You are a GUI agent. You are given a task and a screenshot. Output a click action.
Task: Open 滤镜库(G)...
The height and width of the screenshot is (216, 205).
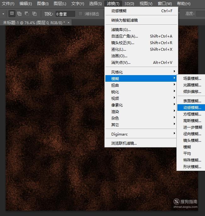coord(141,30)
